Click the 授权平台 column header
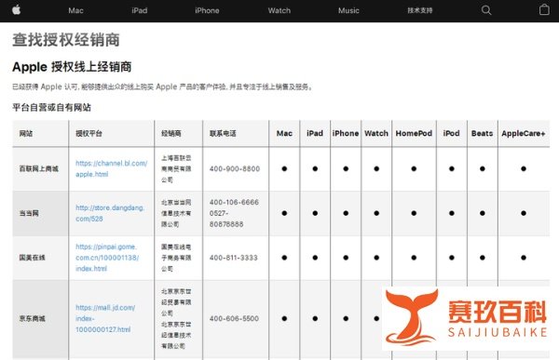The height and width of the screenshot is (360, 559). point(89,134)
